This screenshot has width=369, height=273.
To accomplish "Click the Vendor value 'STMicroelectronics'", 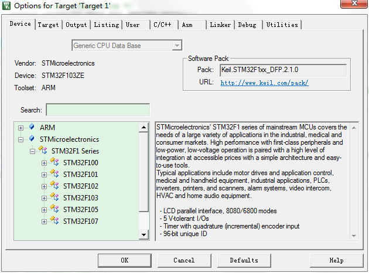I will [x=68, y=63].
